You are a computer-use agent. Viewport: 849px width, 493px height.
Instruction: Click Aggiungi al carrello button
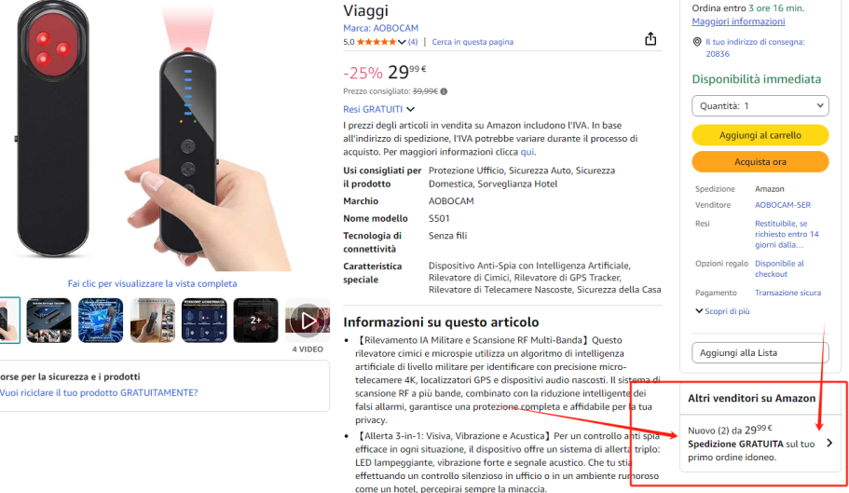[x=760, y=135]
